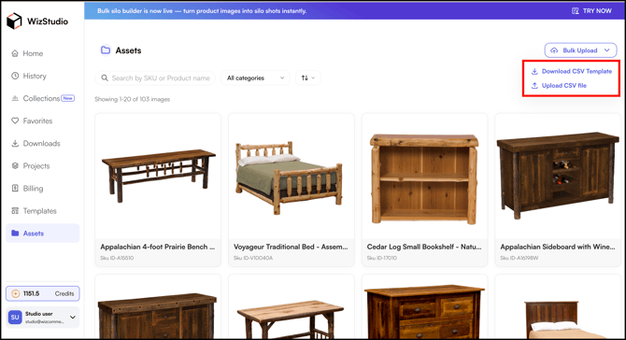Open the Appalachian Sideboard with Wine thumbnail
Viewport: 626px width, 340px height.
click(558, 176)
